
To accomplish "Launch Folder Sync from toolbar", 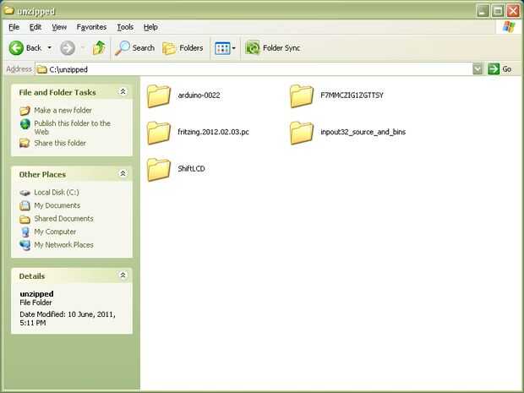I will 273,48.
